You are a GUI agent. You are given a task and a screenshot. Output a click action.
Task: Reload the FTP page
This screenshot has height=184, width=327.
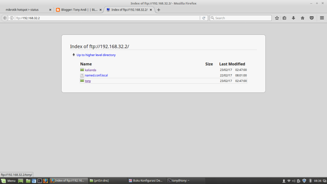click(x=204, y=18)
